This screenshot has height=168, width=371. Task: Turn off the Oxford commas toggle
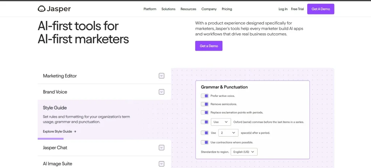(205, 122)
